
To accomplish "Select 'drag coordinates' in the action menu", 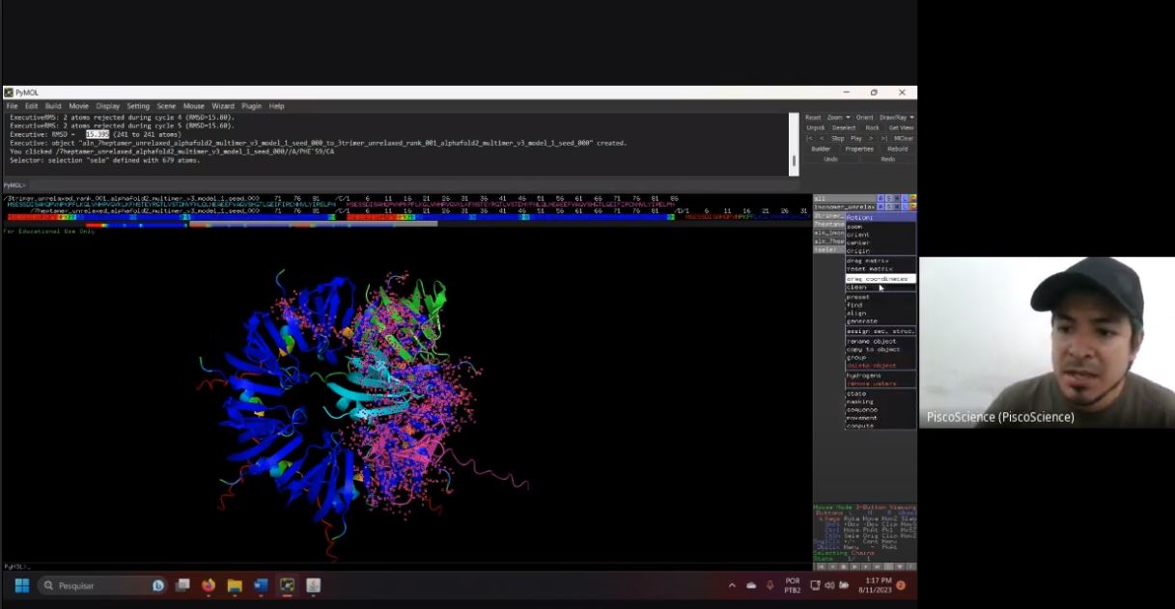I will 877,279.
